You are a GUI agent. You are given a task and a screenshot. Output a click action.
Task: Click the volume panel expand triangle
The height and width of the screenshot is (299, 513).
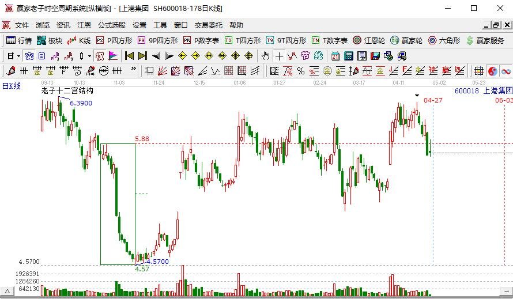[7, 291]
